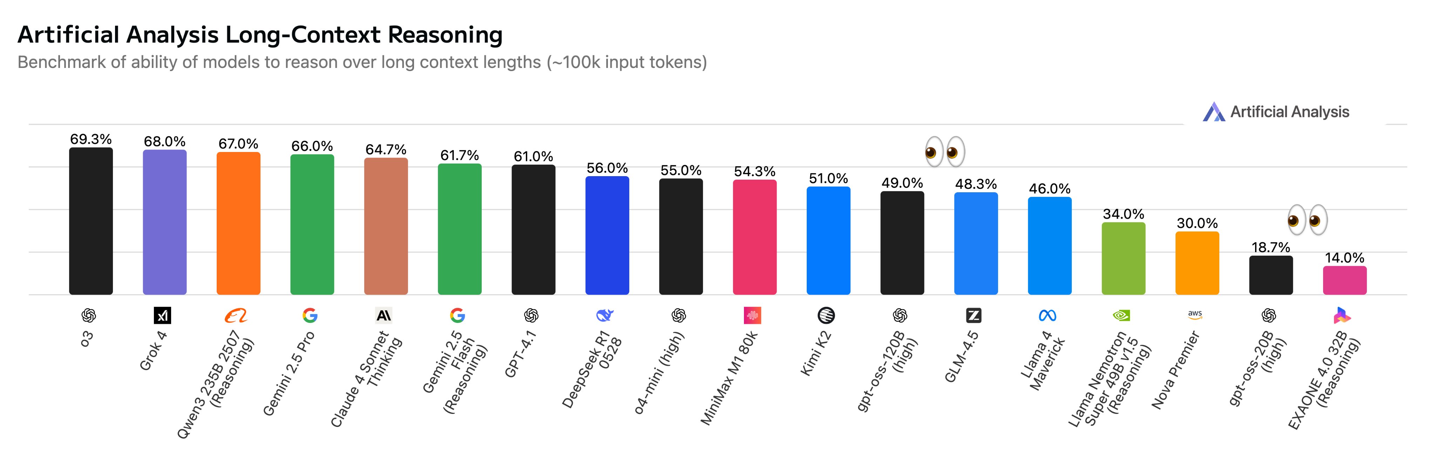
Task: Click the chart title Artificial Analysis Long-Context Reasoning
Action: 260,35
